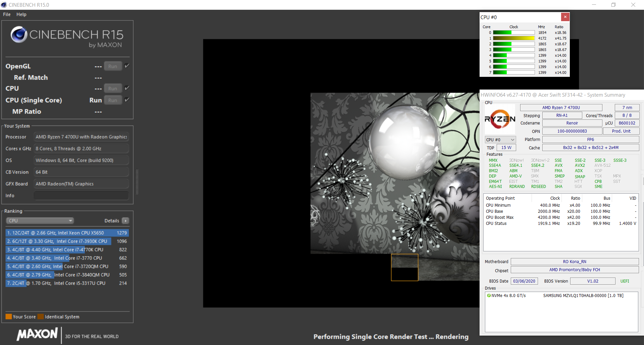644x345 pixels.
Task: Select ranking row Intel Core i5-3317U
Action: point(67,283)
